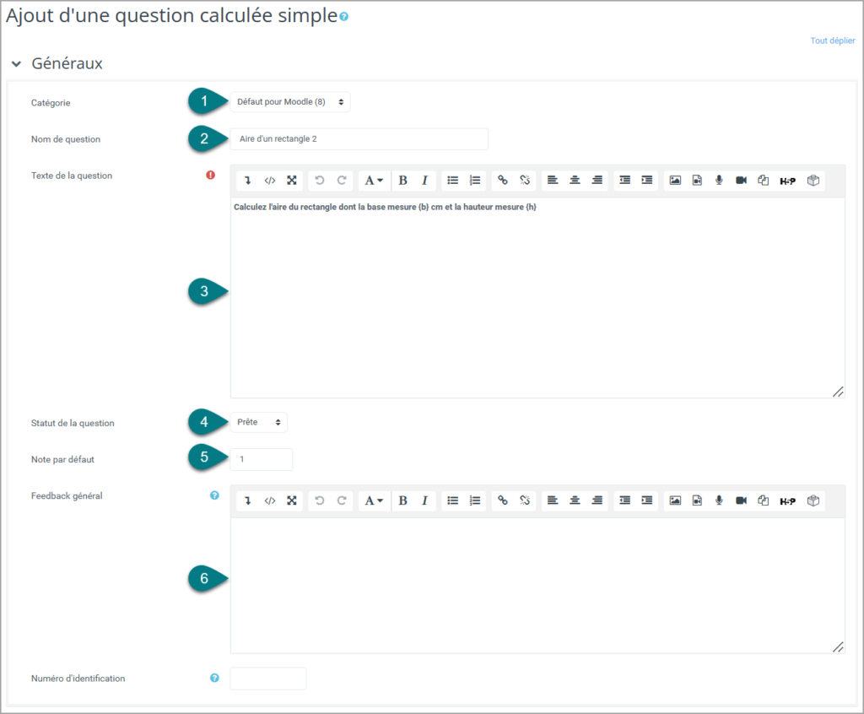The image size is (864, 714).
Task: Click the record audio microphone in feedback editor
Action: click(x=719, y=500)
